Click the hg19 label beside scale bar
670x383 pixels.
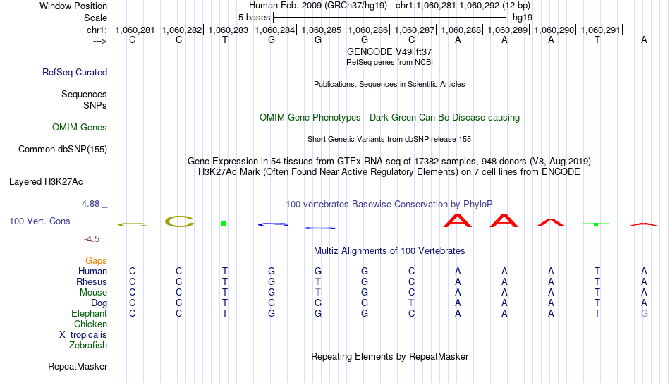(523, 18)
